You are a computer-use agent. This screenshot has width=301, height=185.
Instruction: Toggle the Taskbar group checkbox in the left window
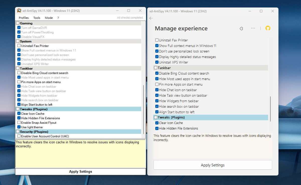click(x=18, y=68)
